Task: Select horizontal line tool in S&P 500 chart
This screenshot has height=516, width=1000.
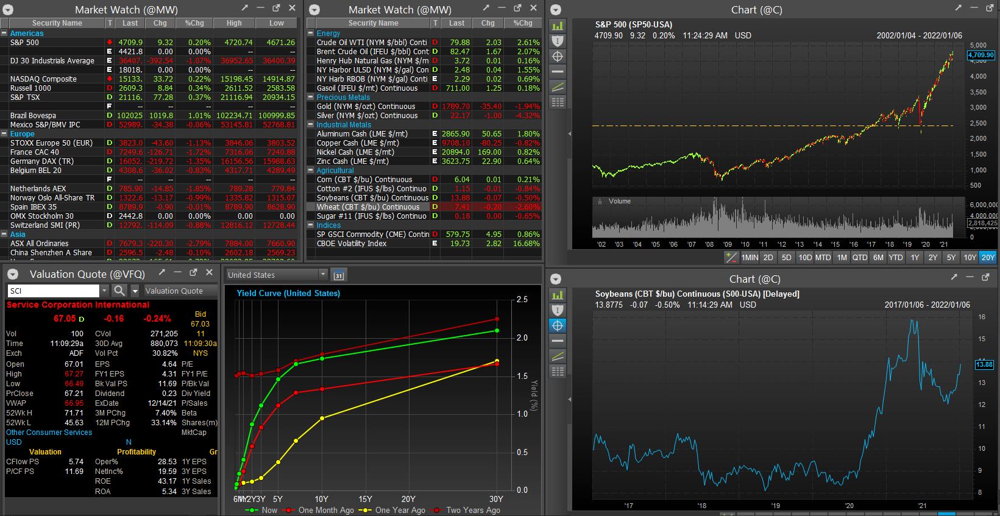Action: 557,71
